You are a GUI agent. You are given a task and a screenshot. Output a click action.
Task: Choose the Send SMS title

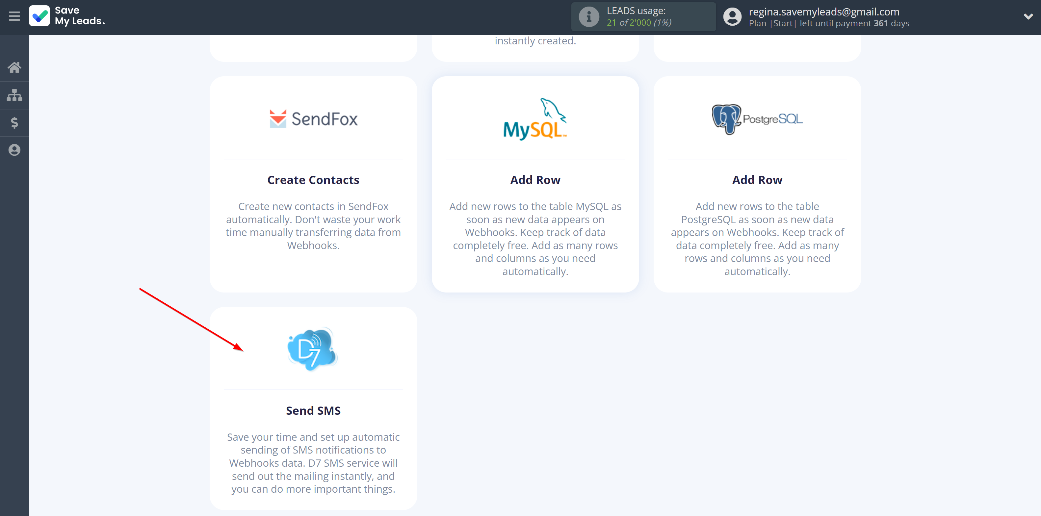[313, 411]
